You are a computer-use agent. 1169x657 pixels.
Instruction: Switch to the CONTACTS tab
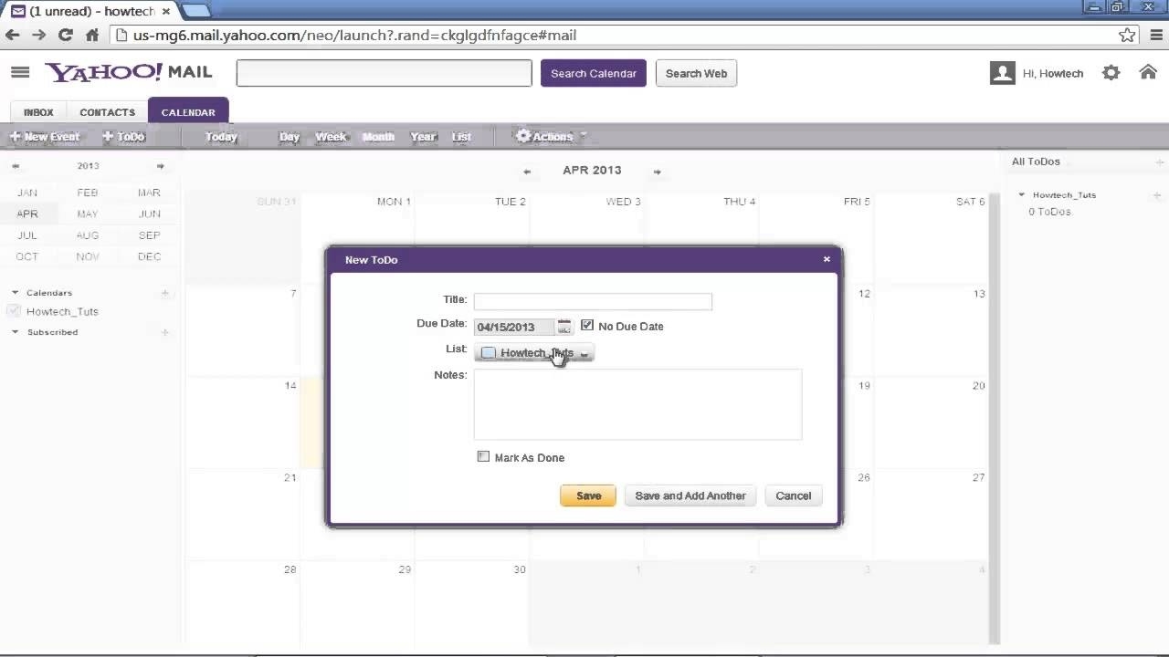pyautogui.click(x=107, y=112)
